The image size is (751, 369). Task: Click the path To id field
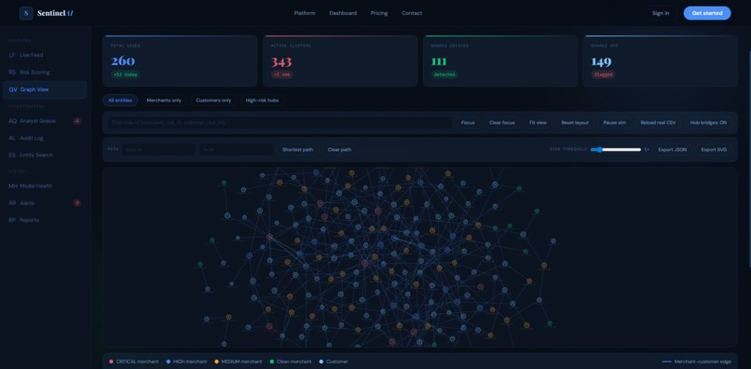[x=236, y=149]
